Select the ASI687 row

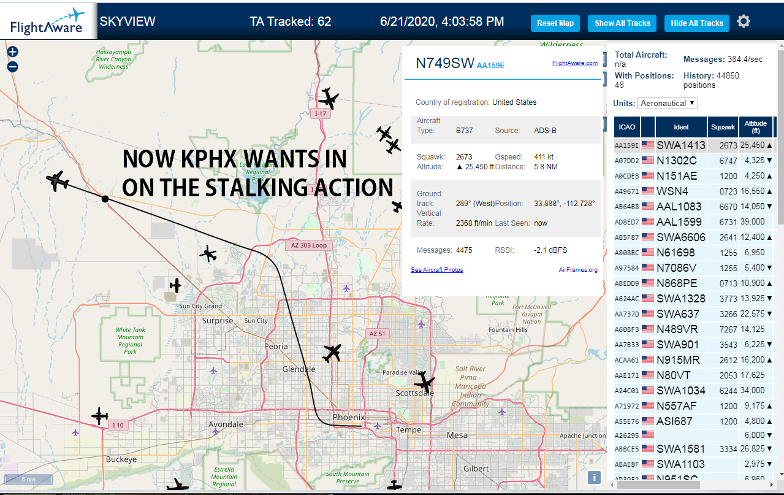tap(695, 421)
